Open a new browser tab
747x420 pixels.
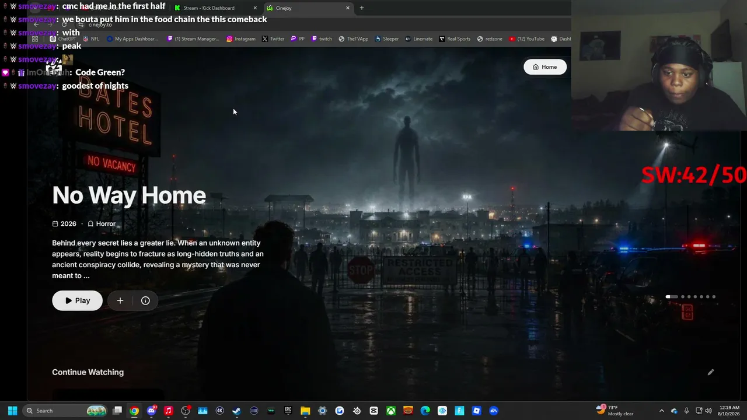(362, 8)
